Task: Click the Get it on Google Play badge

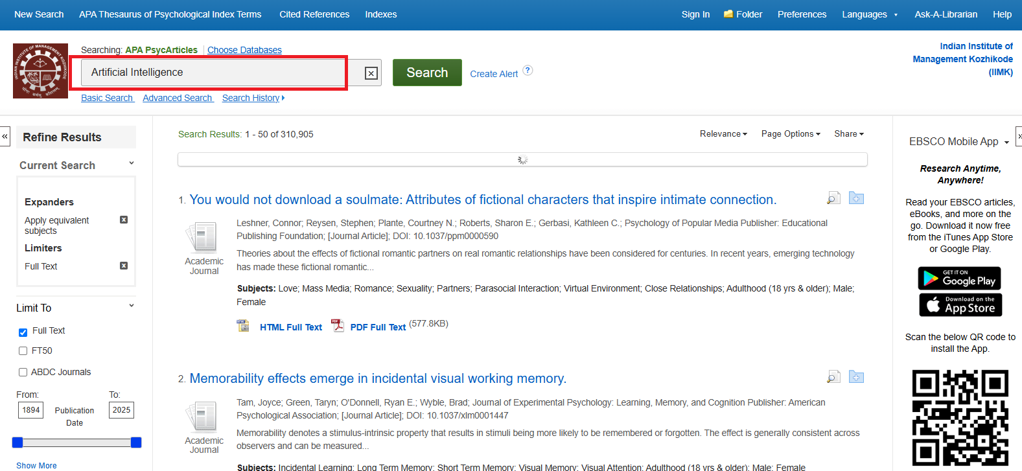Action: click(x=959, y=279)
